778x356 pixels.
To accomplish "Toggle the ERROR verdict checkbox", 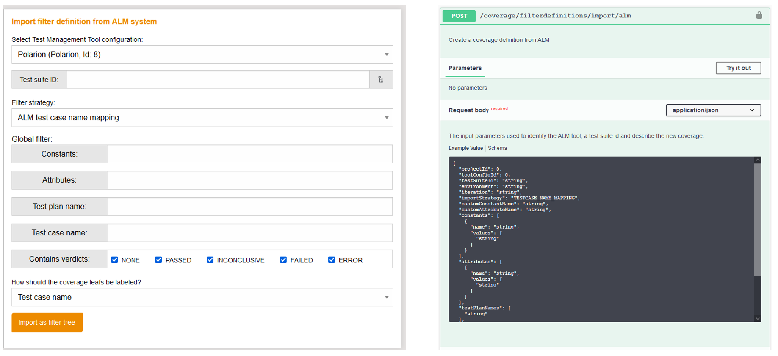I will pyautogui.click(x=332, y=260).
